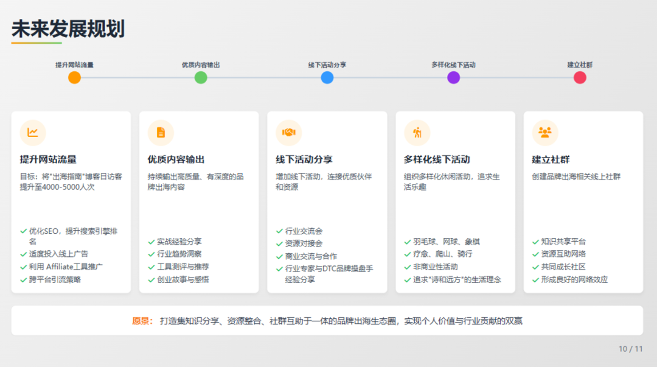
Task: Click the hiker icon above 多样化线下活动
Action: click(x=417, y=133)
